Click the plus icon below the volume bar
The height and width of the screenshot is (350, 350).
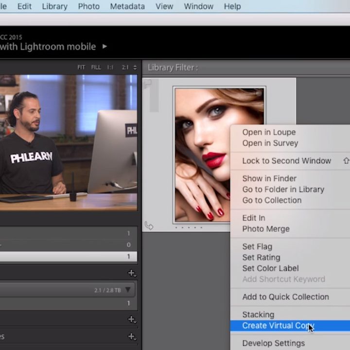(x=132, y=319)
